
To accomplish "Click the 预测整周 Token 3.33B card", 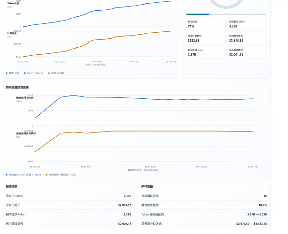I will (x=247, y=24).
